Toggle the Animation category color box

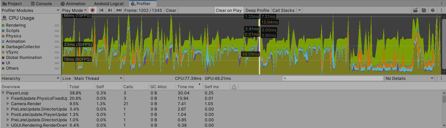pos(3,41)
